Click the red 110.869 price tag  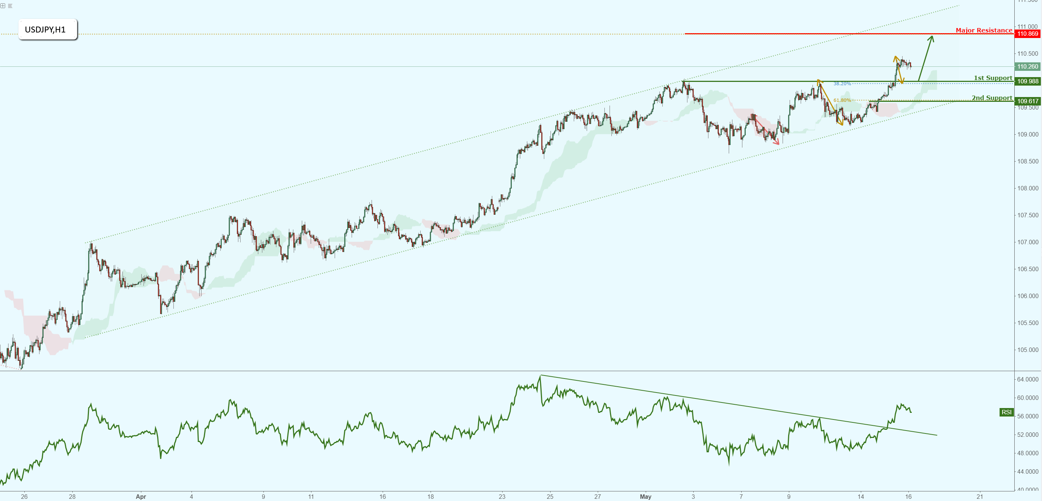(1028, 34)
